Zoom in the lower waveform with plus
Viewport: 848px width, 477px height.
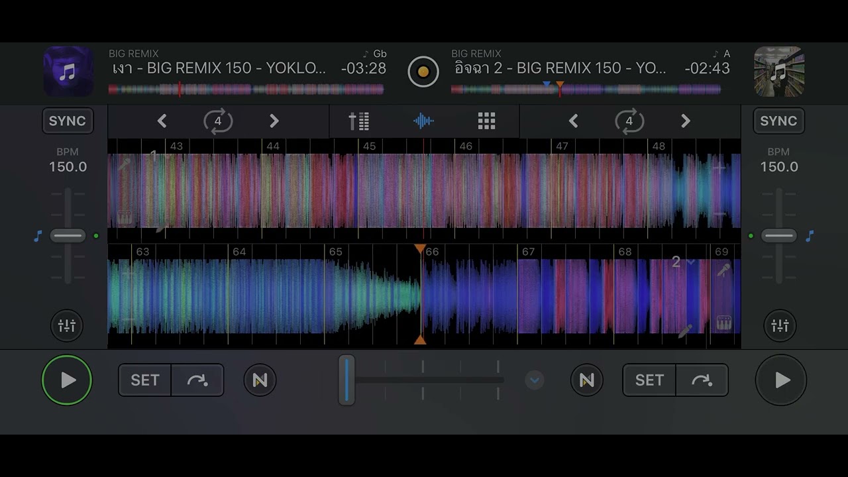point(128,273)
